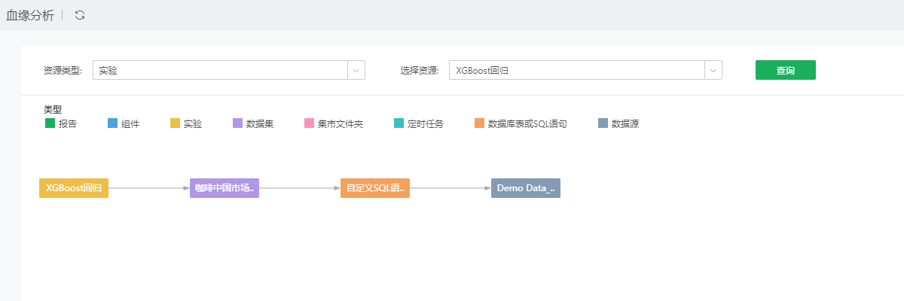Select the 咖啡中国市场 dataset node
Image resolution: width=904 pixels, height=301 pixels.
coord(224,188)
